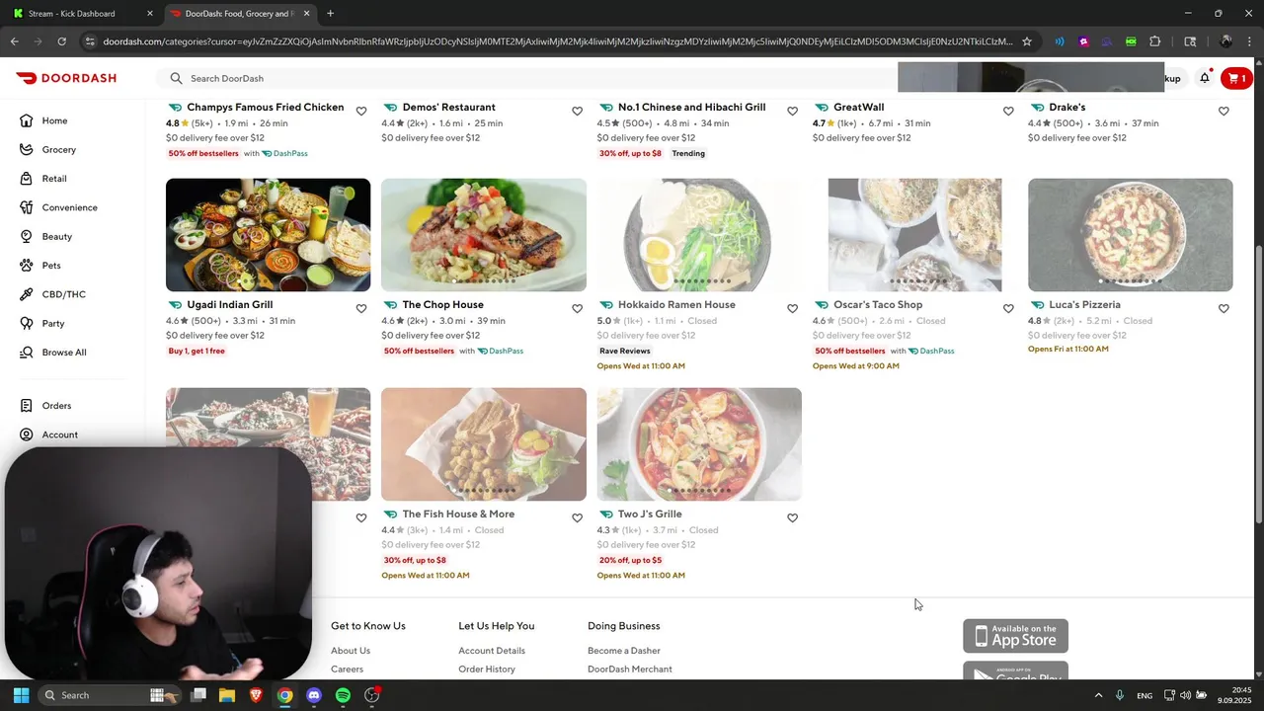Click the About Us footer link
This screenshot has height=711, width=1264.
click(351, 651)
